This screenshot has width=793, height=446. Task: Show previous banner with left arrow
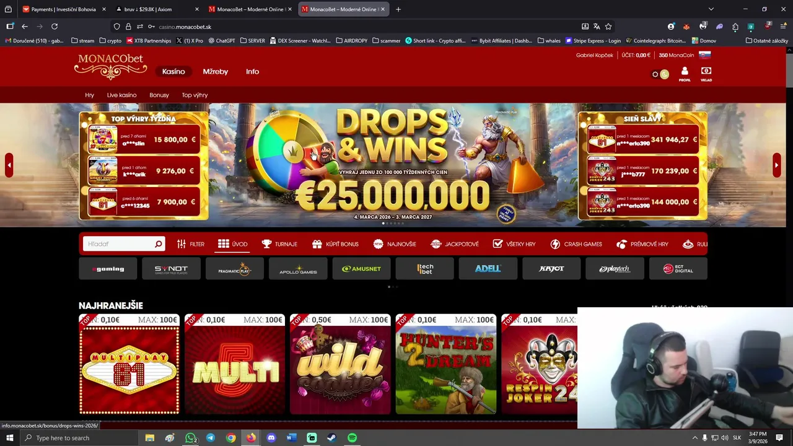[9, 165]
